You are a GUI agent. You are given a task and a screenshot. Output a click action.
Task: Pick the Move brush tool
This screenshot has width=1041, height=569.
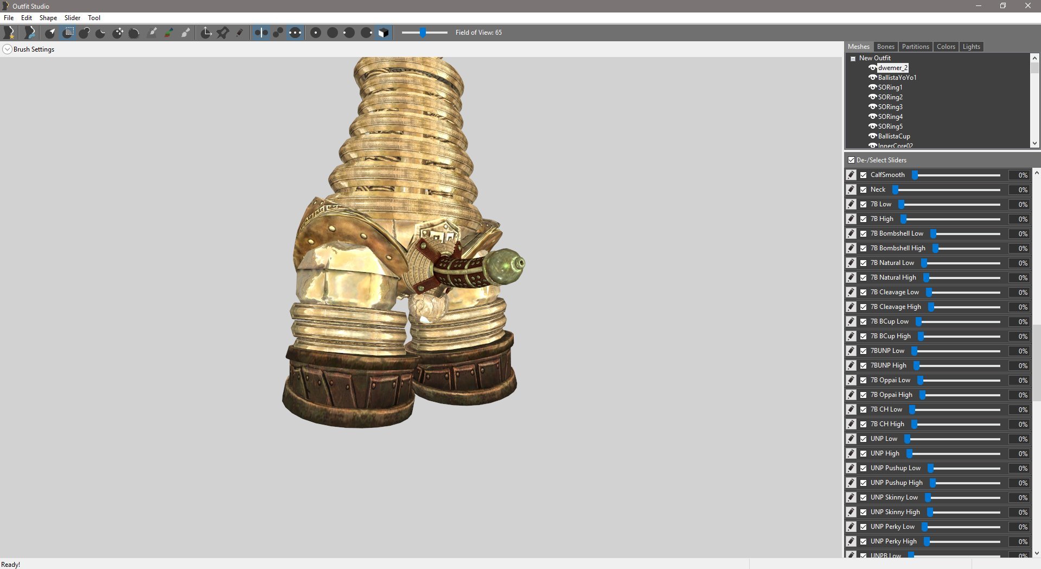(x=118, y=33)
